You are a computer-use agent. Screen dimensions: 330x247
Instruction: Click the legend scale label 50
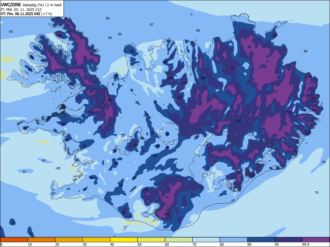click(x=139, y=244)
